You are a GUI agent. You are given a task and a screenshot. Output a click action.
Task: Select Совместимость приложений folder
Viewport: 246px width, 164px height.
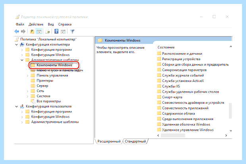tap(185, 108)
